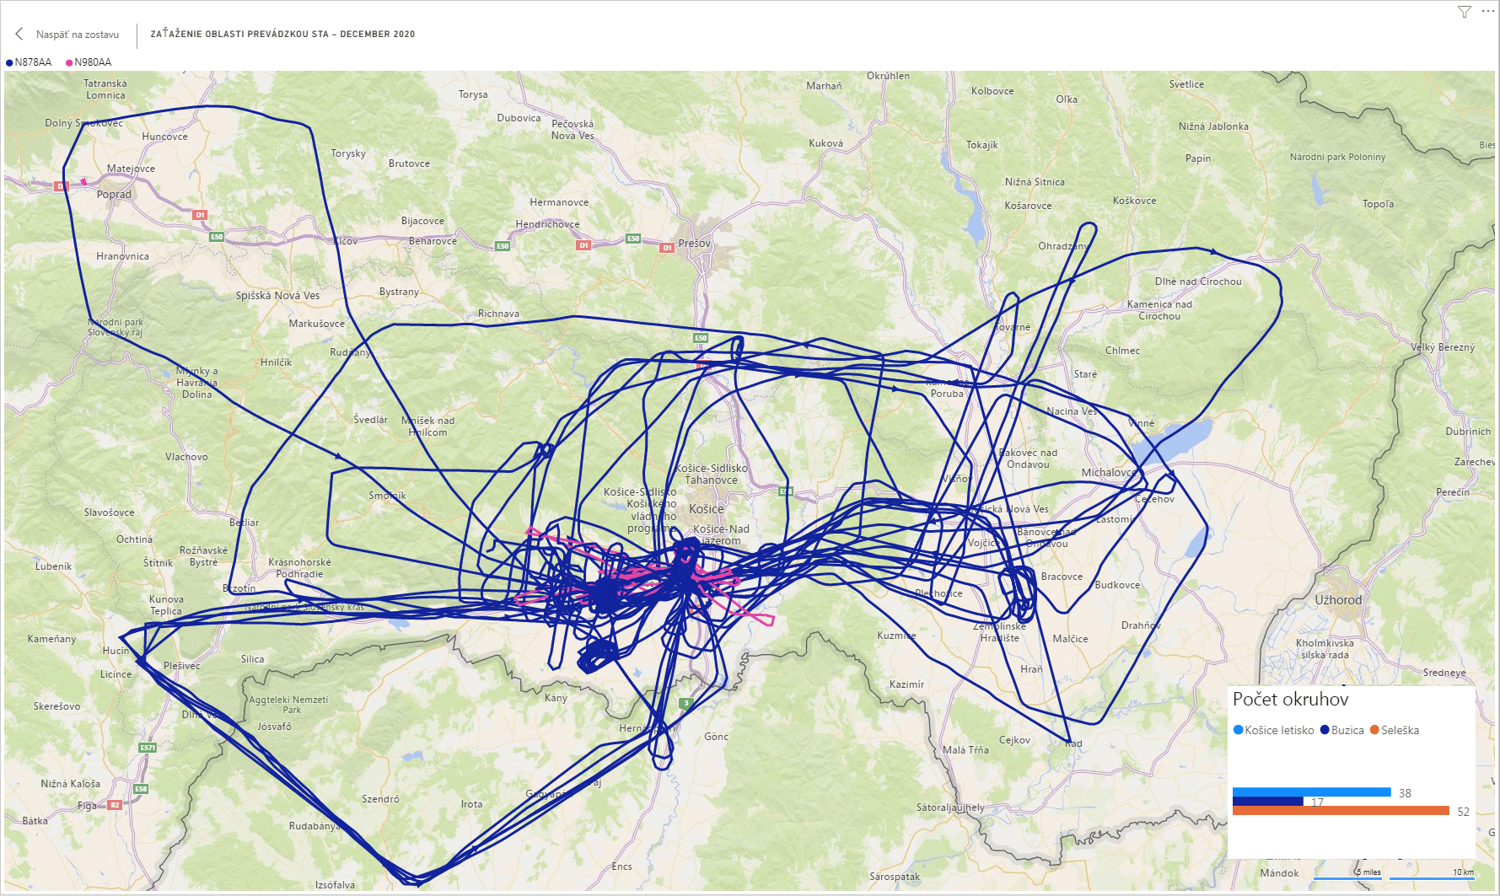
Task: Click the N878AA dark blue legend dot
Action: pyautogui.click(x=9, y=62)
